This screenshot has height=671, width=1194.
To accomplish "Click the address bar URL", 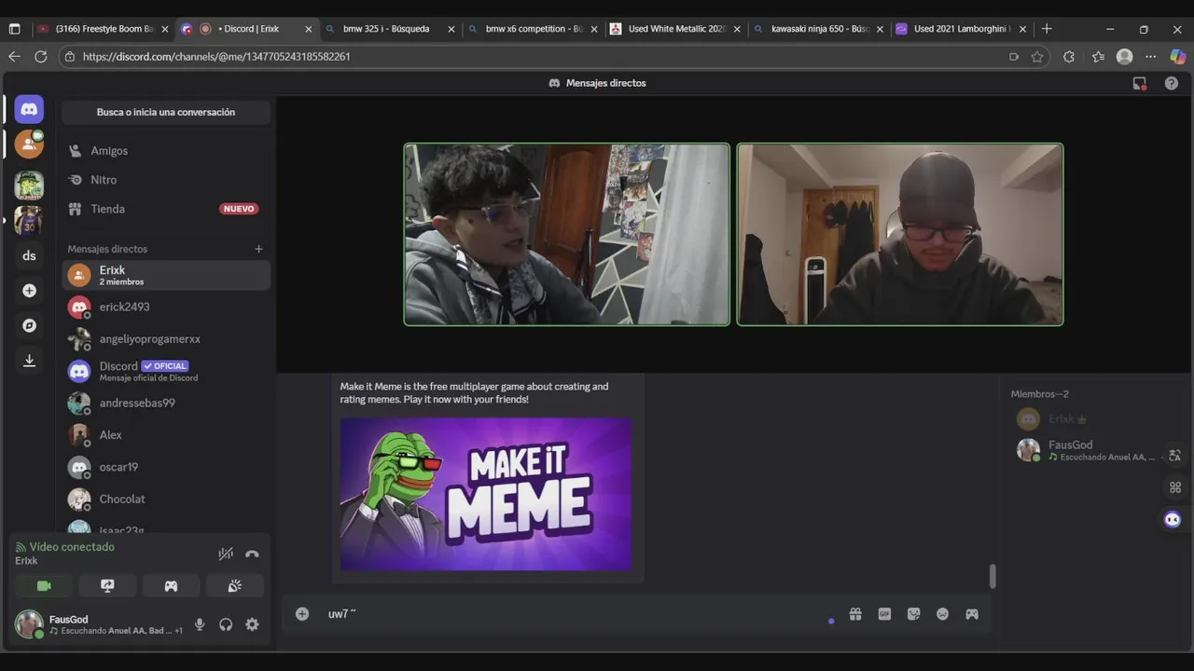I will [216, 57].
